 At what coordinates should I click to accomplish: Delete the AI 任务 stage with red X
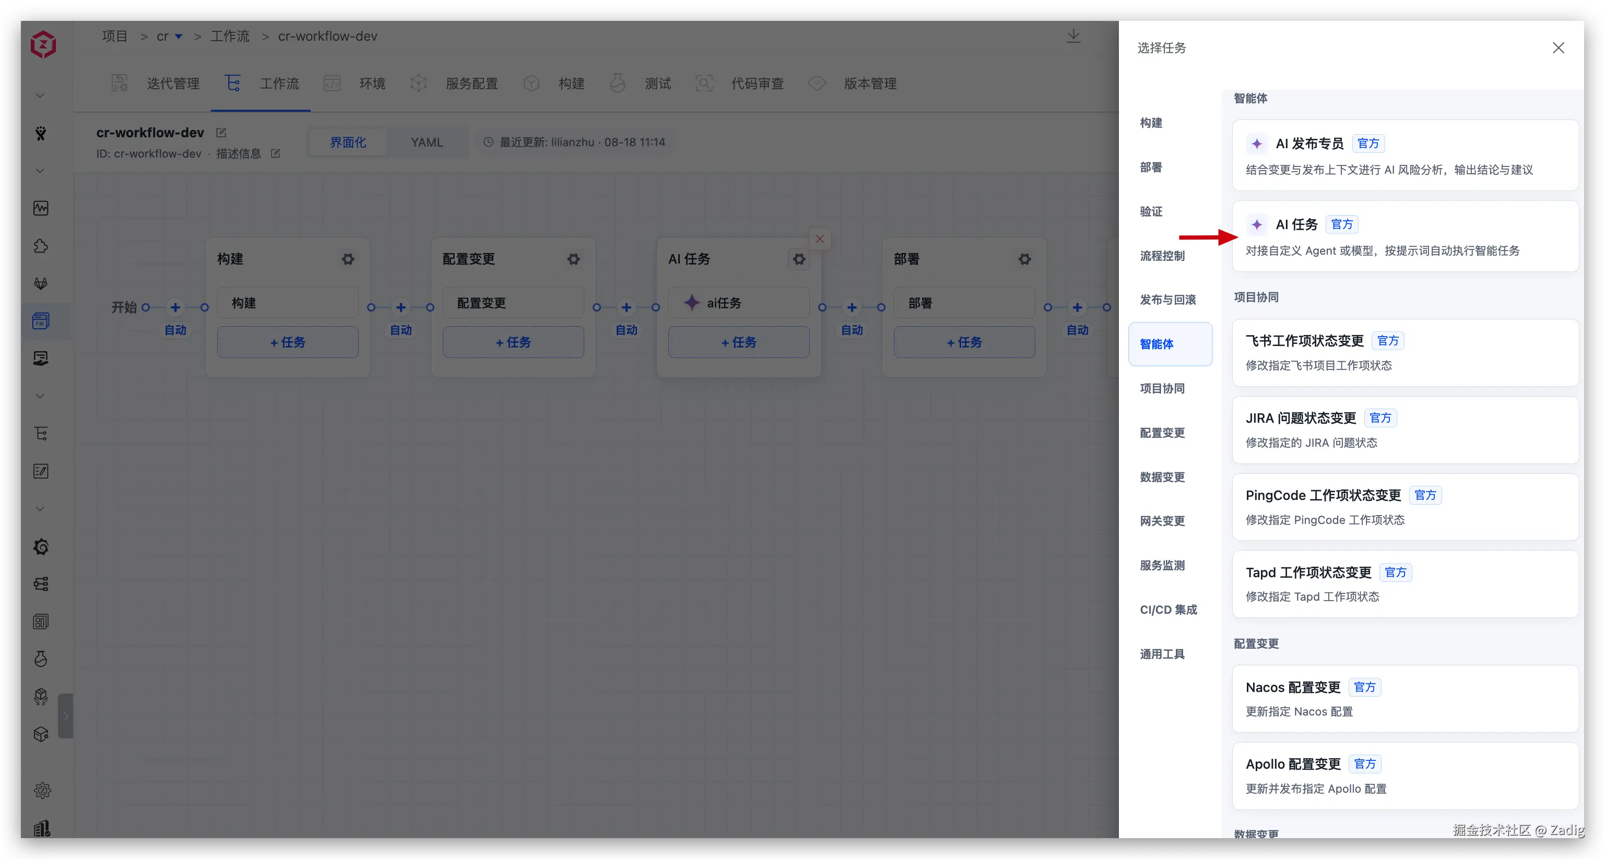click(x=819, y=238)
